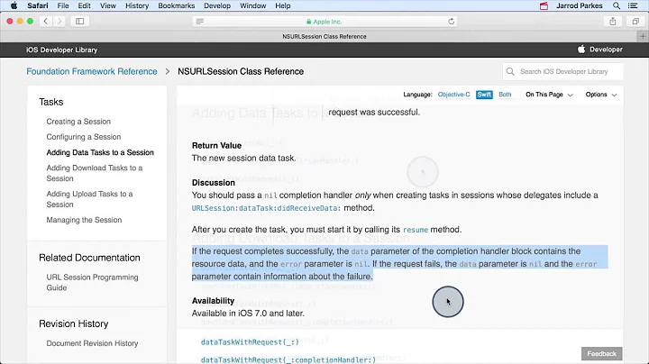Screen dimensions: 649x364
Task: Open Notification Center icon
Action: coord(633,5)
